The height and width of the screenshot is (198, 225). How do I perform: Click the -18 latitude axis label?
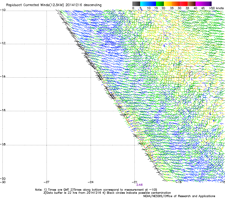pos(3,144)
